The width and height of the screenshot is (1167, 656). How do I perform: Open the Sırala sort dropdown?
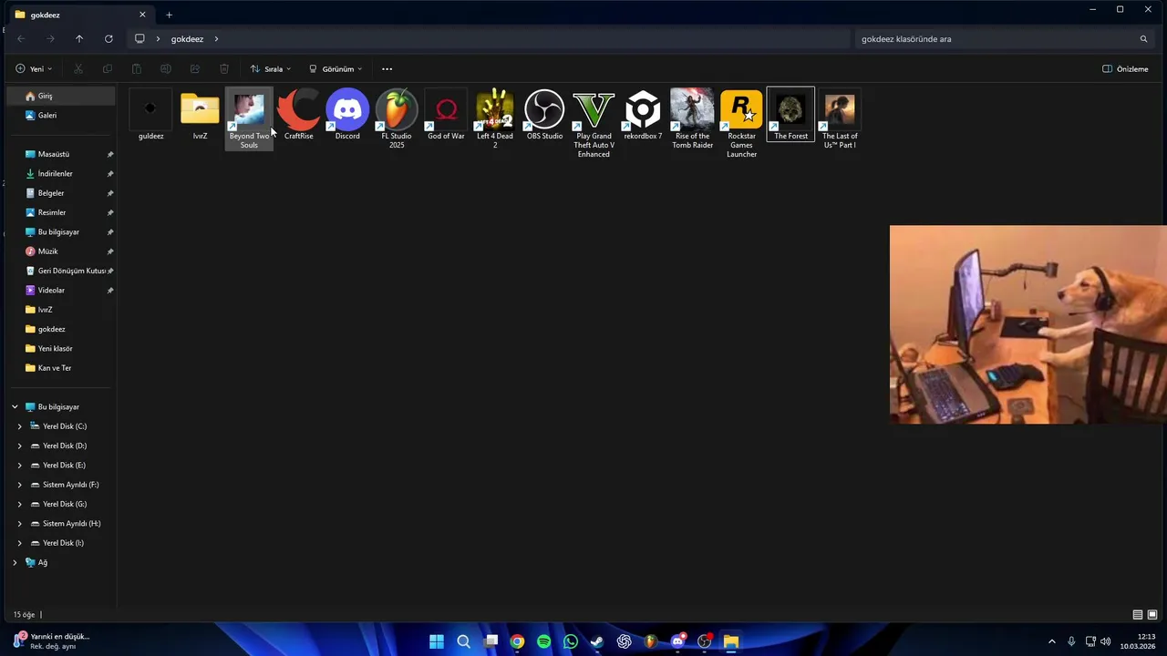(271, 68)
